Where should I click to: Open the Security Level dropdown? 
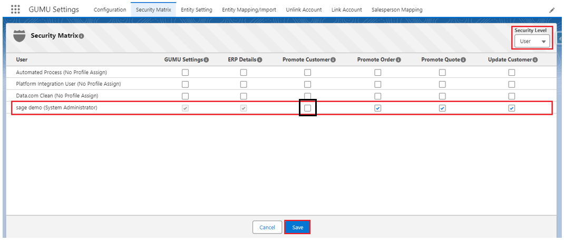pyautogui.click(x=532, y=41)
